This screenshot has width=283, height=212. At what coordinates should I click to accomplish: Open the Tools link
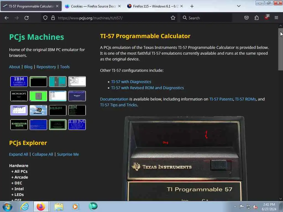point(65,67)
